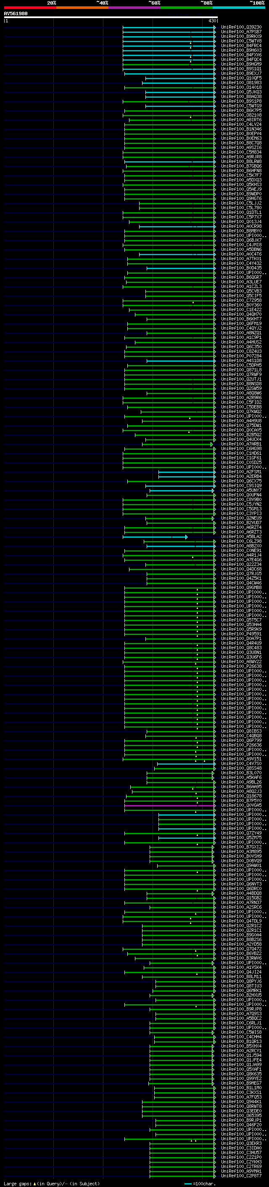Open hit UniRef100_A7PS87
Screen dimensions: 269x1187
click(241, 32)
